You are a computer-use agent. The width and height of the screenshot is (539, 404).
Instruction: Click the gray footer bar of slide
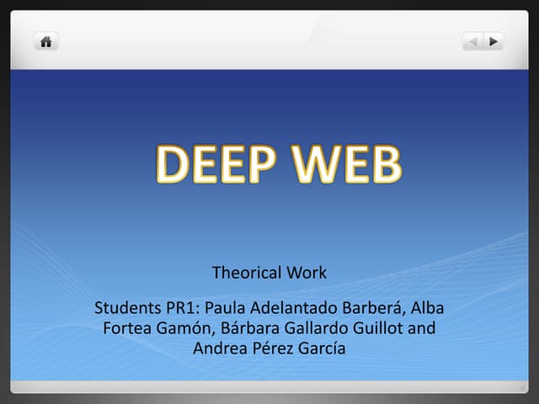coord(269,386)
